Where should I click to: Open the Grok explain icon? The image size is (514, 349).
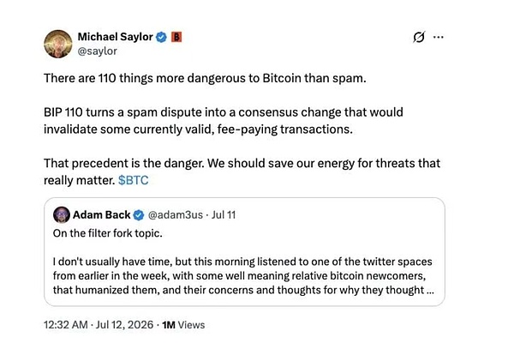419,37
